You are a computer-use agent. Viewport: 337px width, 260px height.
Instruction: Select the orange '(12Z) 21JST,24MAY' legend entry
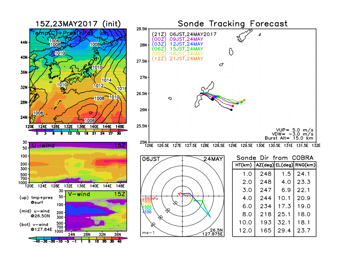click(x=177, y=59)
